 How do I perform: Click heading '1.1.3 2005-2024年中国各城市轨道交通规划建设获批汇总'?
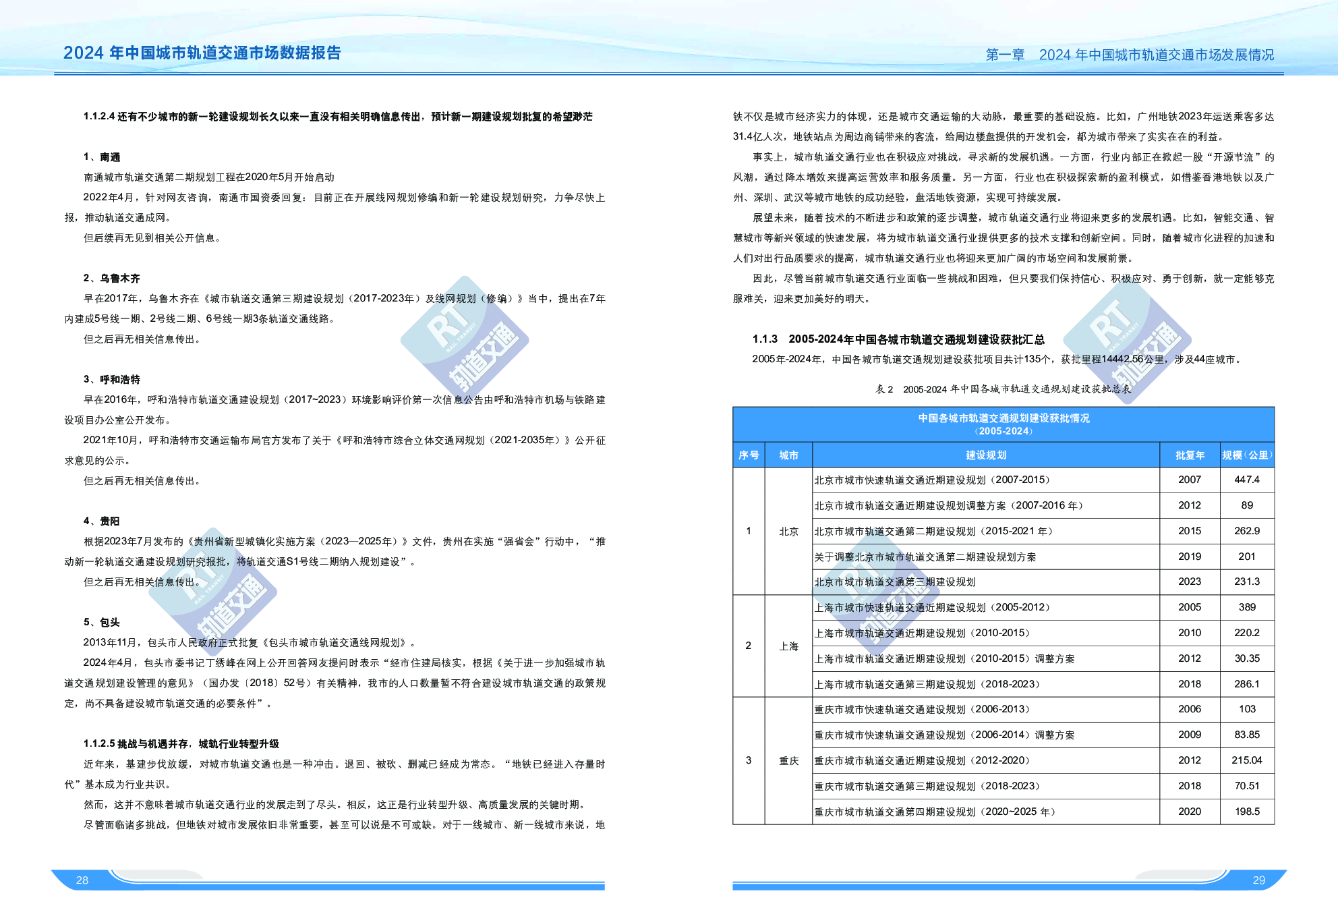pos(899,339)
